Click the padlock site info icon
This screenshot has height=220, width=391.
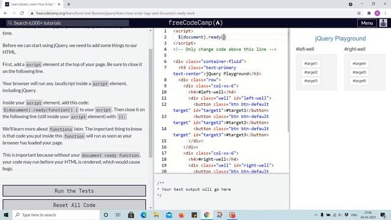32,13
